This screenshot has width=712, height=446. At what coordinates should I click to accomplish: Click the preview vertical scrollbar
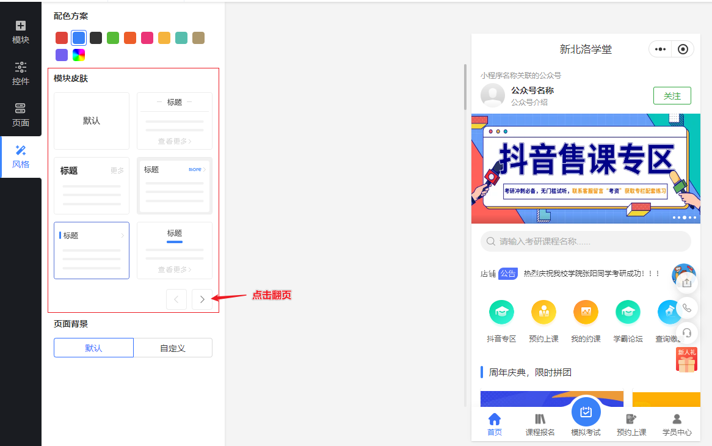click(465, 87)
